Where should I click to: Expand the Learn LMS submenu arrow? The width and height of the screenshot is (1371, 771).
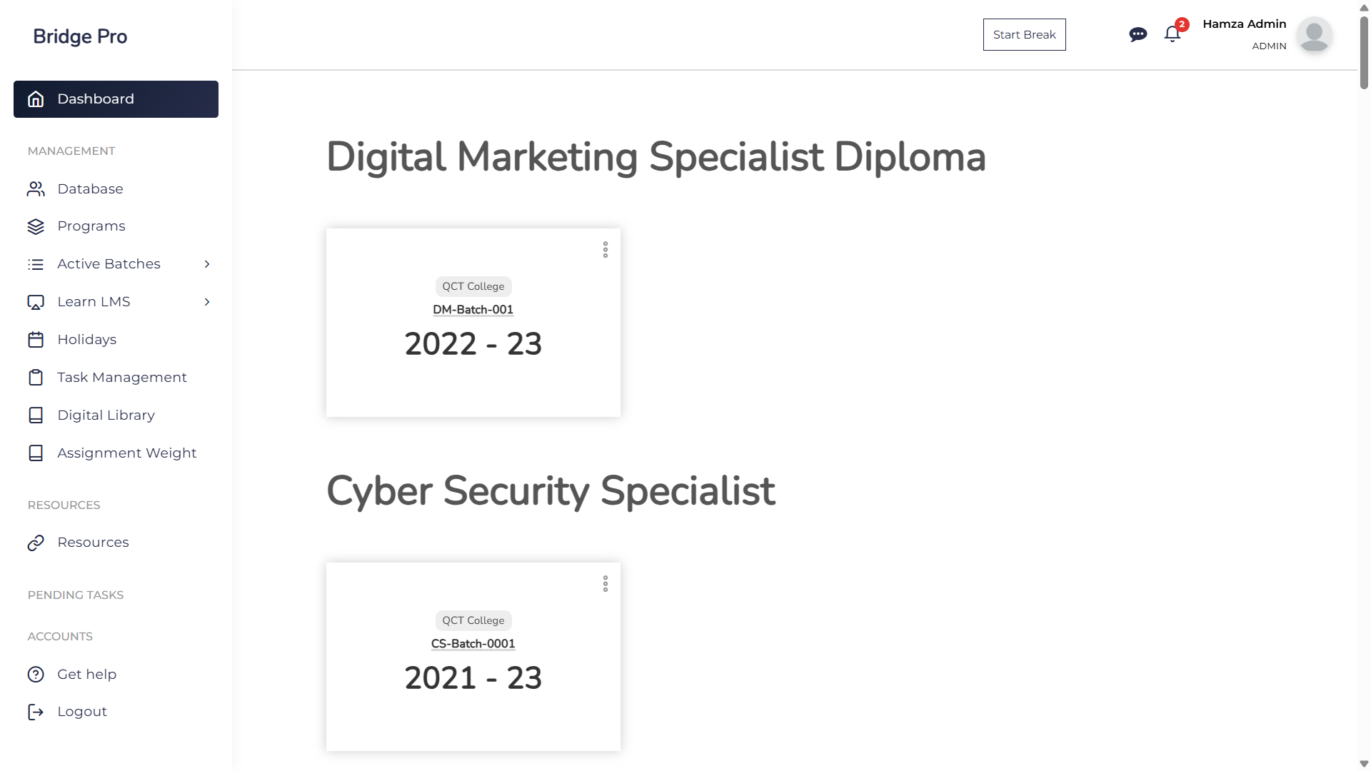click(x=207, y=302)
